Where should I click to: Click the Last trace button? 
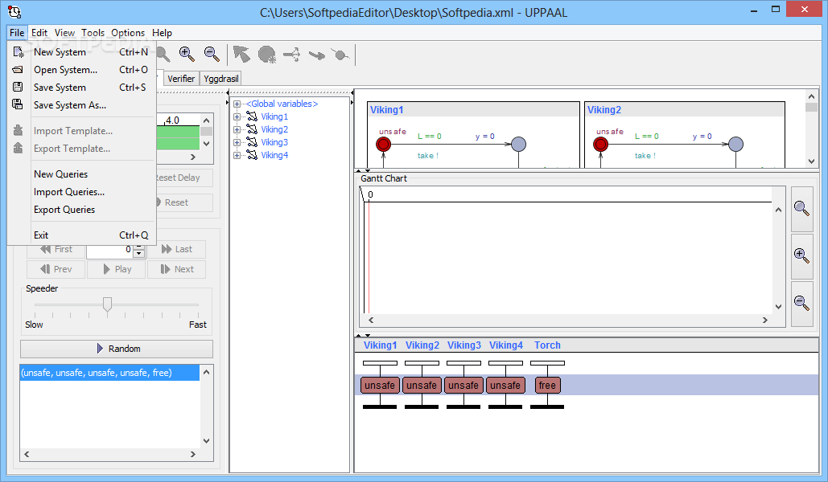(x=177, y=249)
